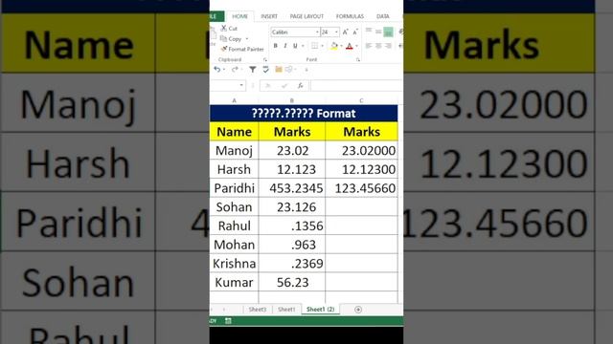This screenshot has width=613, height=344.
Task: Open the Undo history arrow
Action: coord(224,70)
